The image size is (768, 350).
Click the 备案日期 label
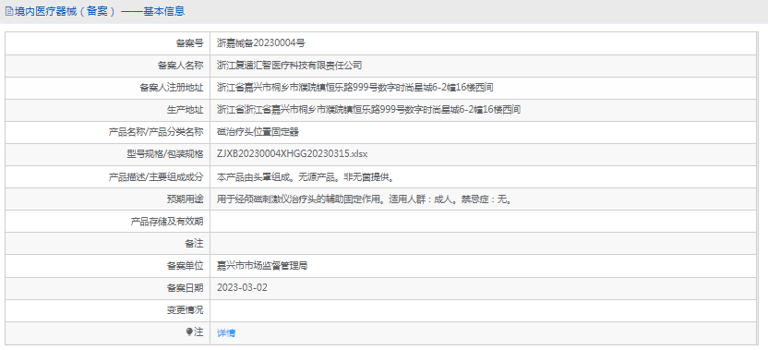coord(185,288)
